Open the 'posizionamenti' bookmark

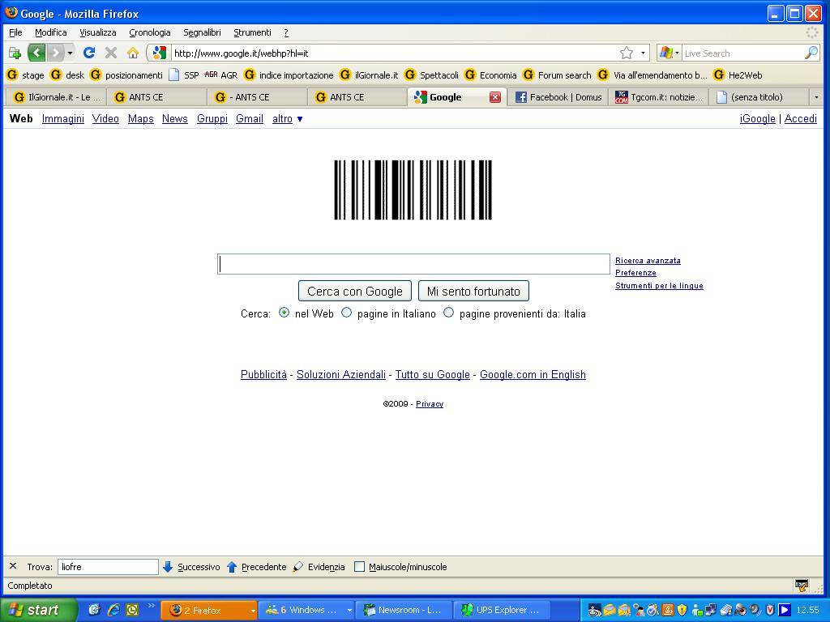[x=126, y=75]
